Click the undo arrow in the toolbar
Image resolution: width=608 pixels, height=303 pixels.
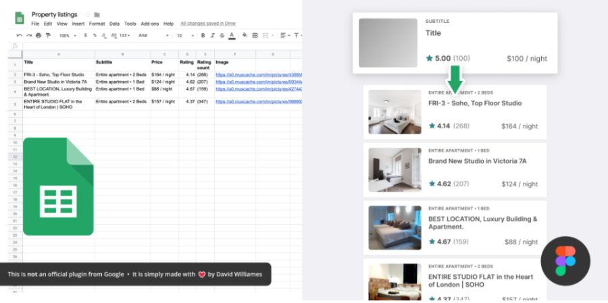pos(19,35)
